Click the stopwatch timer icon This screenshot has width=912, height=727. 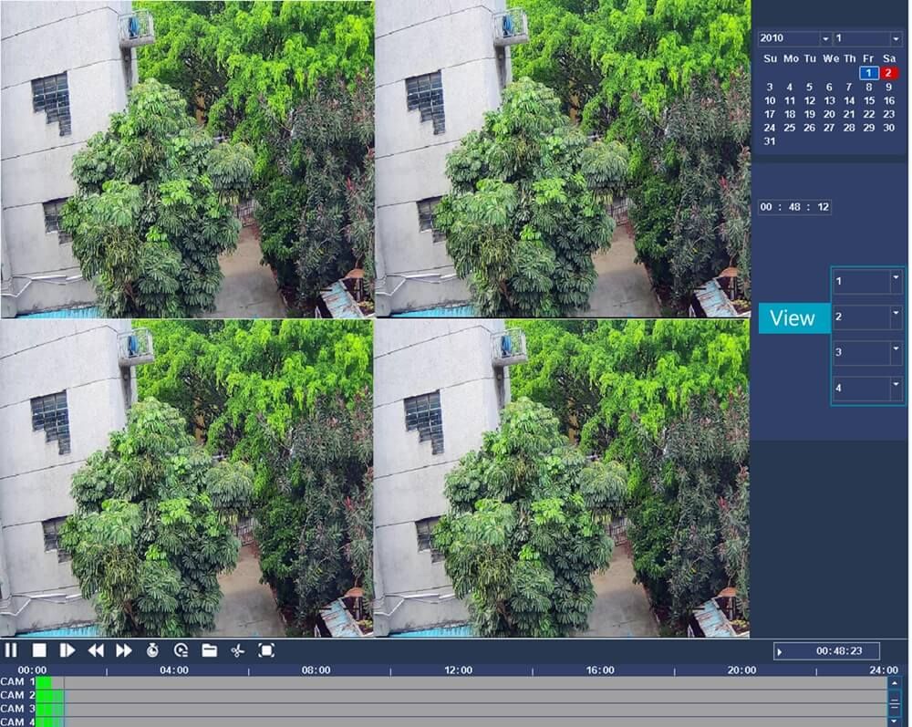pos(152,650)
